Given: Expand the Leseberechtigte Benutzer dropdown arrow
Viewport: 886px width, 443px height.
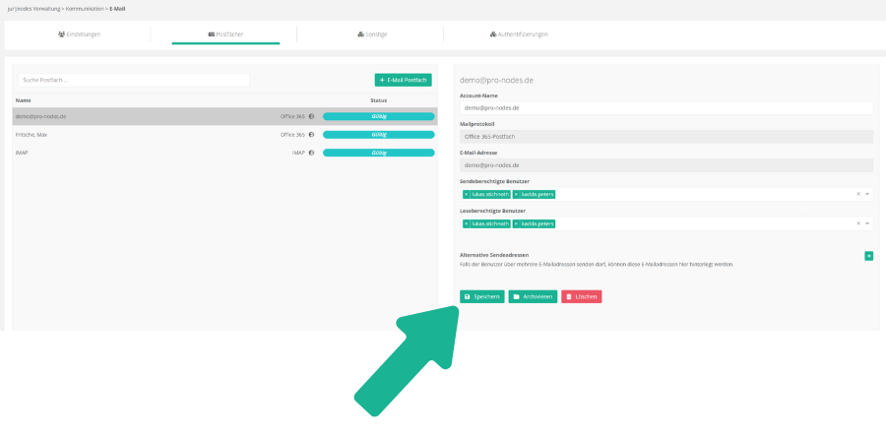Looking at the screenshot, I should coord(867,224).
